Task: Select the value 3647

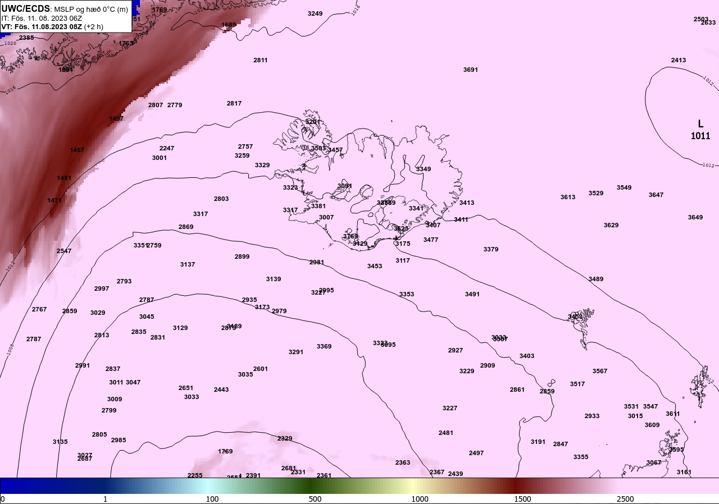Action: [x=656, y=195]
